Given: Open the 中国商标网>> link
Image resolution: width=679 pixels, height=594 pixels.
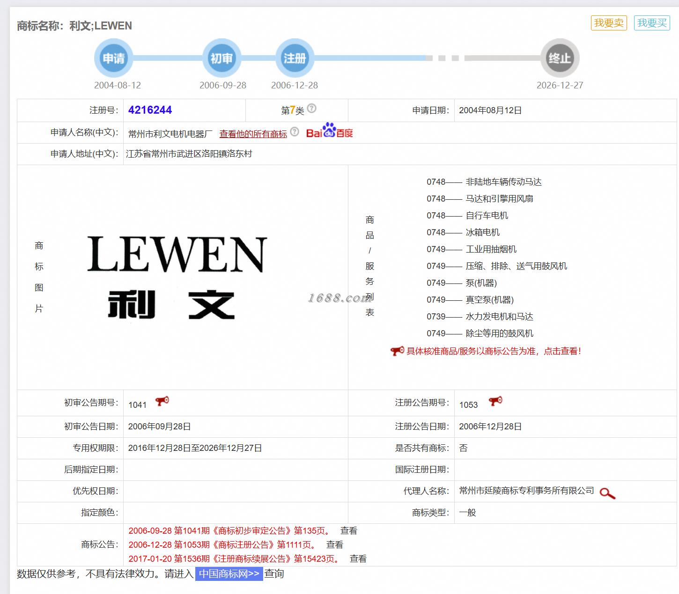Looking at the screenshot, I should click(229, 574).
